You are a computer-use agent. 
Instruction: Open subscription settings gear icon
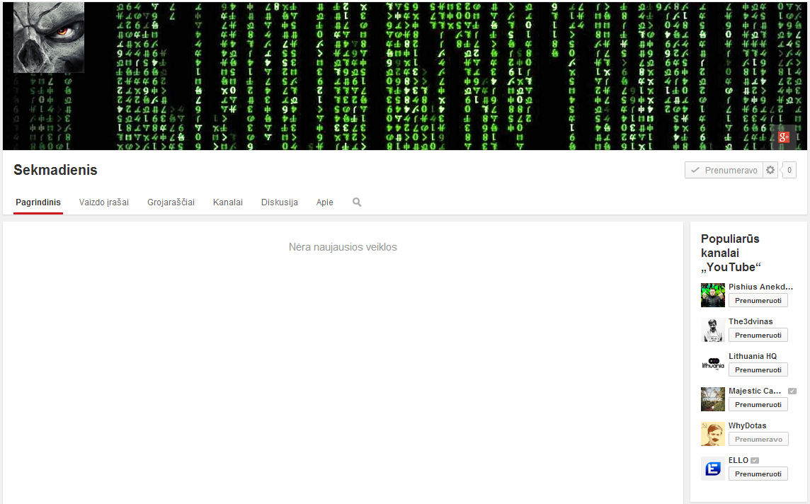pos(770,170)
